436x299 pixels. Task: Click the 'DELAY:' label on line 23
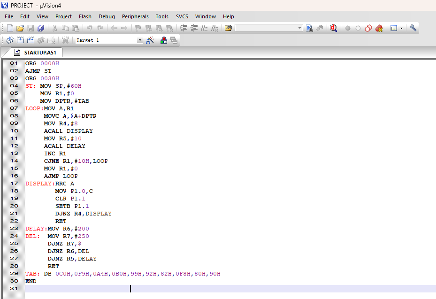pos(37,229)
